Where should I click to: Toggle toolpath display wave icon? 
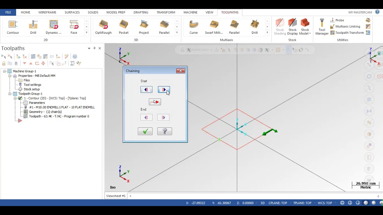click(10, 63)
